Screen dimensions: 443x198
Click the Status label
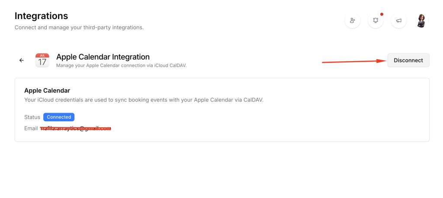tap(32, 117)
